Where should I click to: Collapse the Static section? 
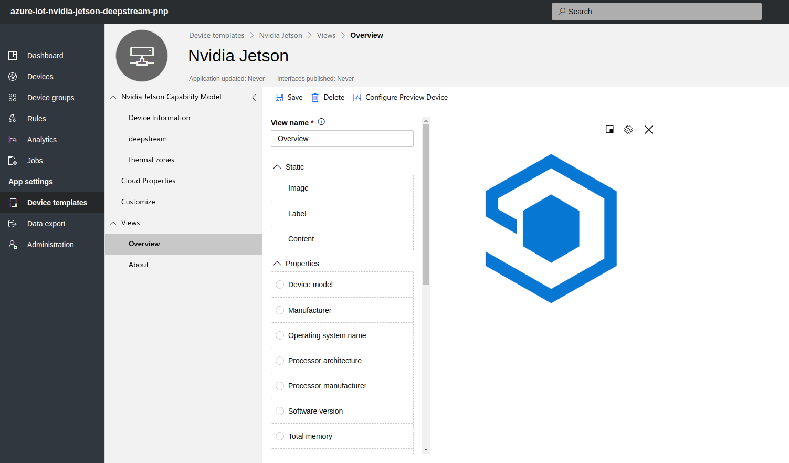277,167
